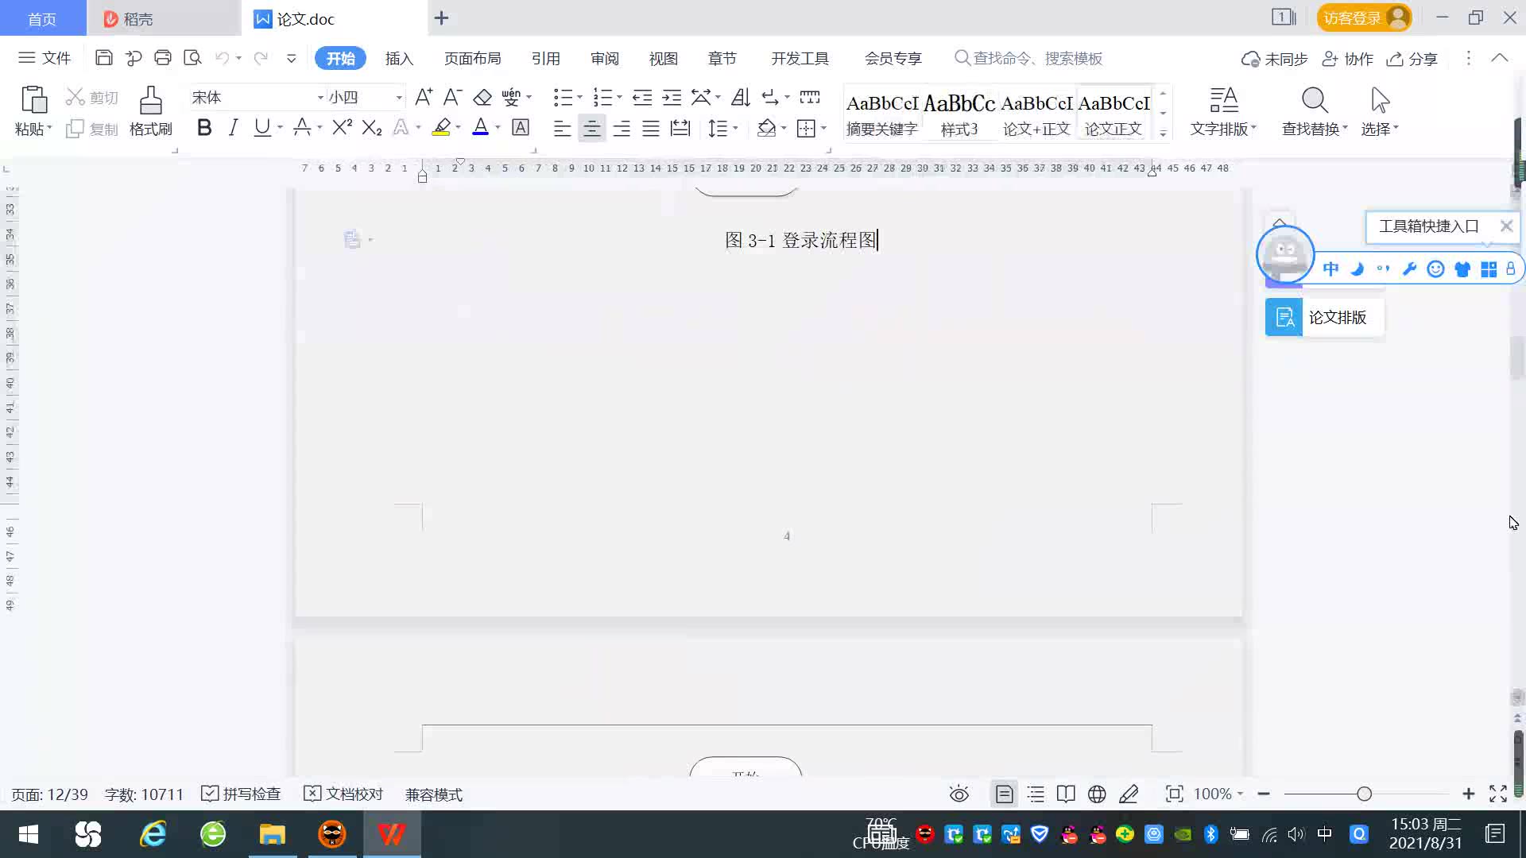
Task: Toggle page view mode in status bar
Action: click(1005, 794)
